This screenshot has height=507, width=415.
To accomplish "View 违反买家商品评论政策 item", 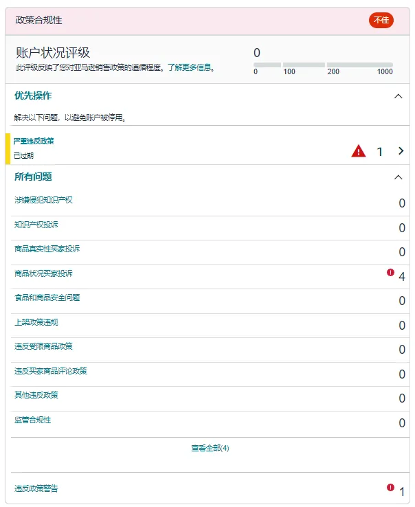I will (50, 371).
